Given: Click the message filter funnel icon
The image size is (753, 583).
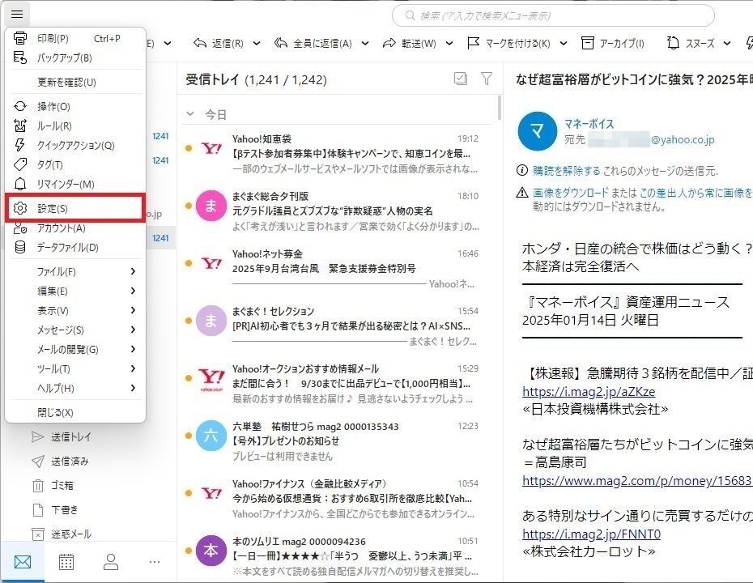Looking at the screenshot, I should (x=486, y=79).
